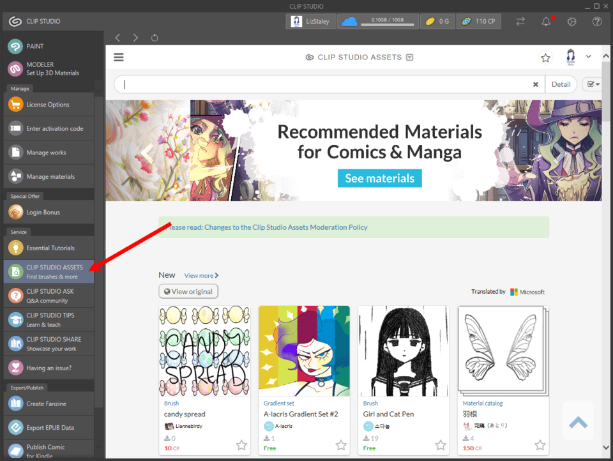The height and width of the screenshot is (461, 613).
Task: Open the notification bell with red badge
Action: point(546,21)
